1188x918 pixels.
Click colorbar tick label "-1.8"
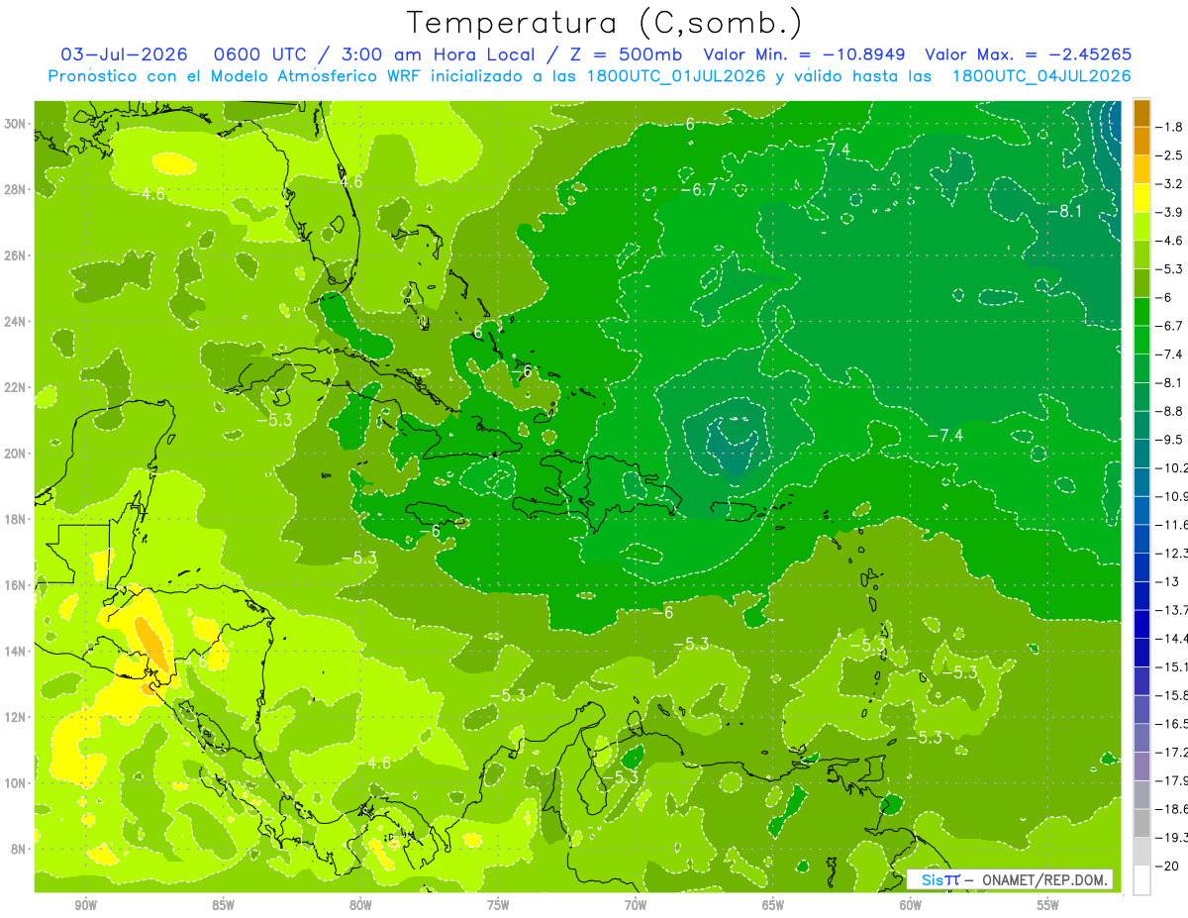point(1171,127)
